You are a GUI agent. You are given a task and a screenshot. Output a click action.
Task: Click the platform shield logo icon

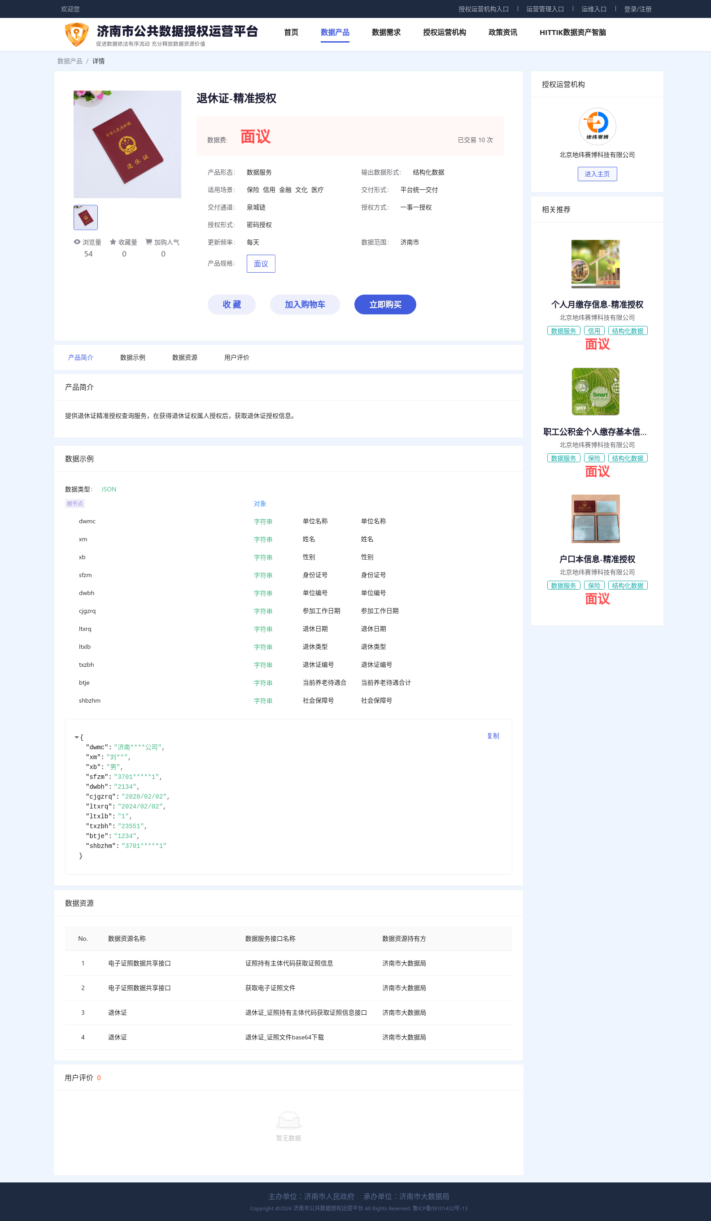(x=77, y=35)
